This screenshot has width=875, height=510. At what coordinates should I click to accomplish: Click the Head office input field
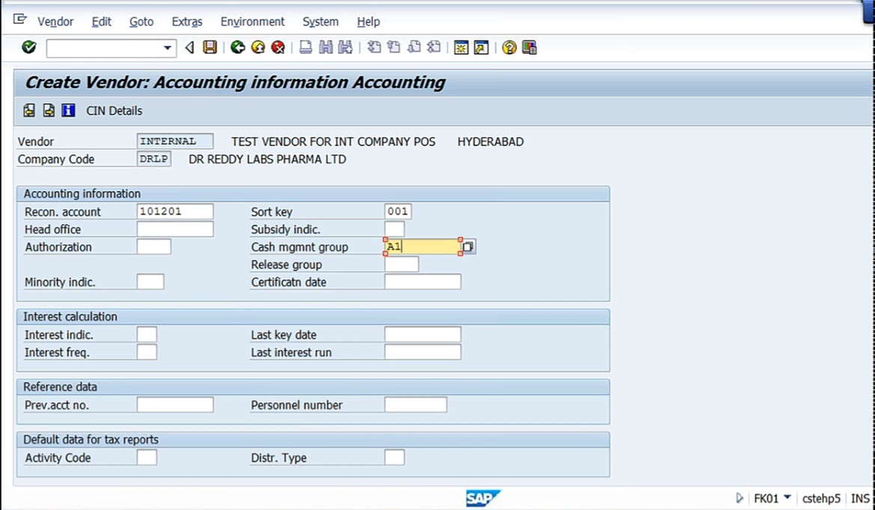tap(175, 229)
